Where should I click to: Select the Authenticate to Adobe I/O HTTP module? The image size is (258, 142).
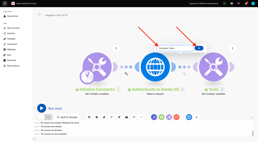point(155,67)
